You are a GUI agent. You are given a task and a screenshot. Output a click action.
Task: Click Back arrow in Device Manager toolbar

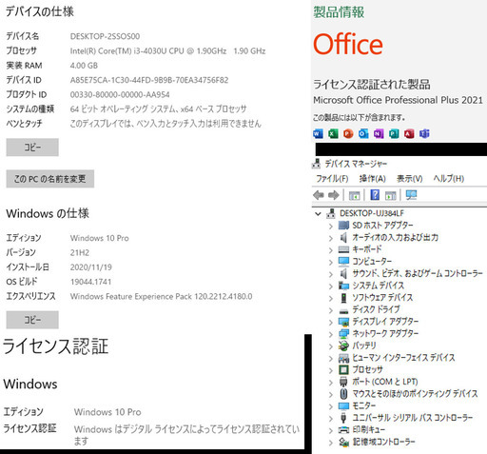[319, 195]
